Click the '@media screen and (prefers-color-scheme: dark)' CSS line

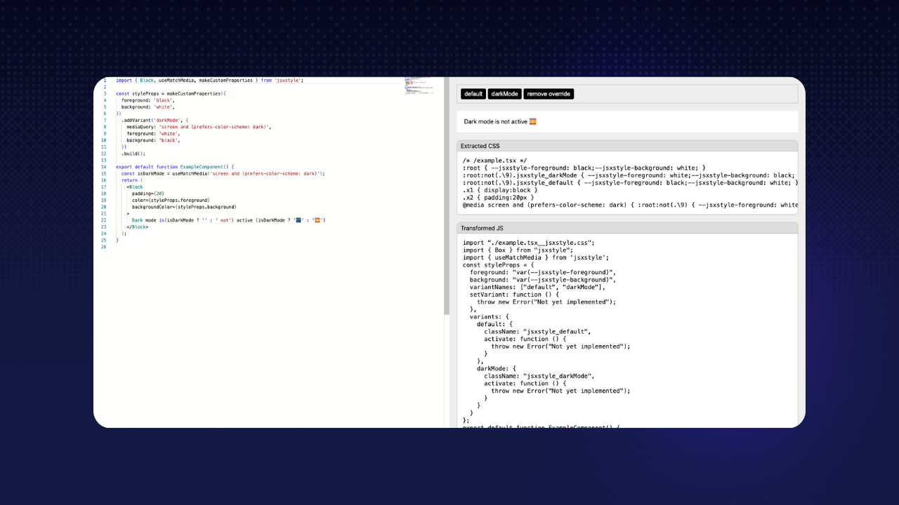630,205
